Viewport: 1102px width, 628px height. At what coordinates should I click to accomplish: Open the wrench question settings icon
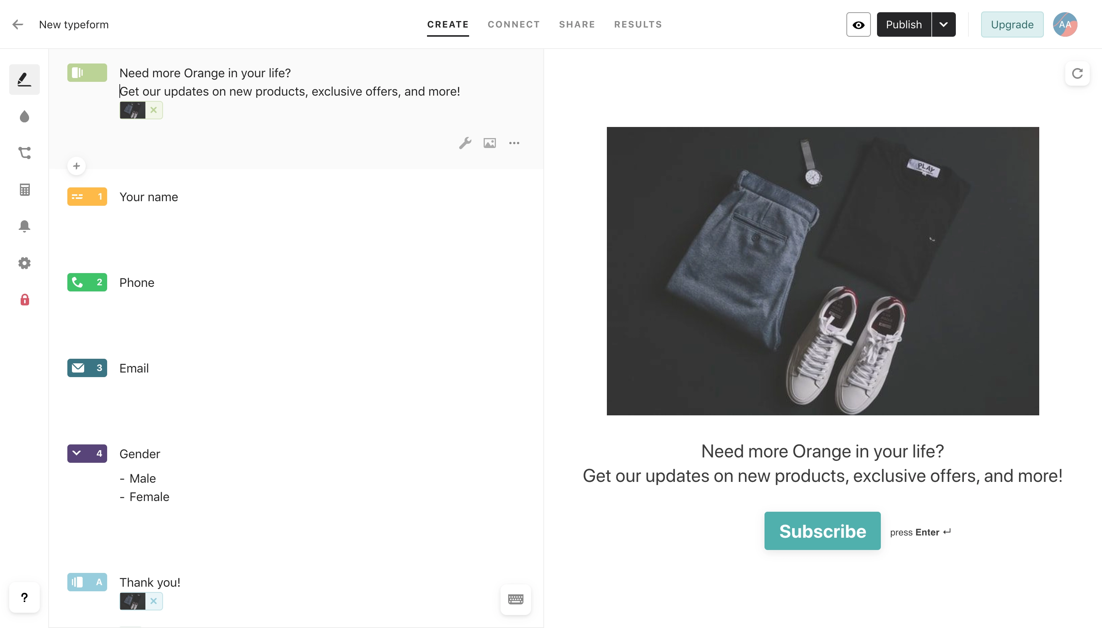click(x=465, y=143)
